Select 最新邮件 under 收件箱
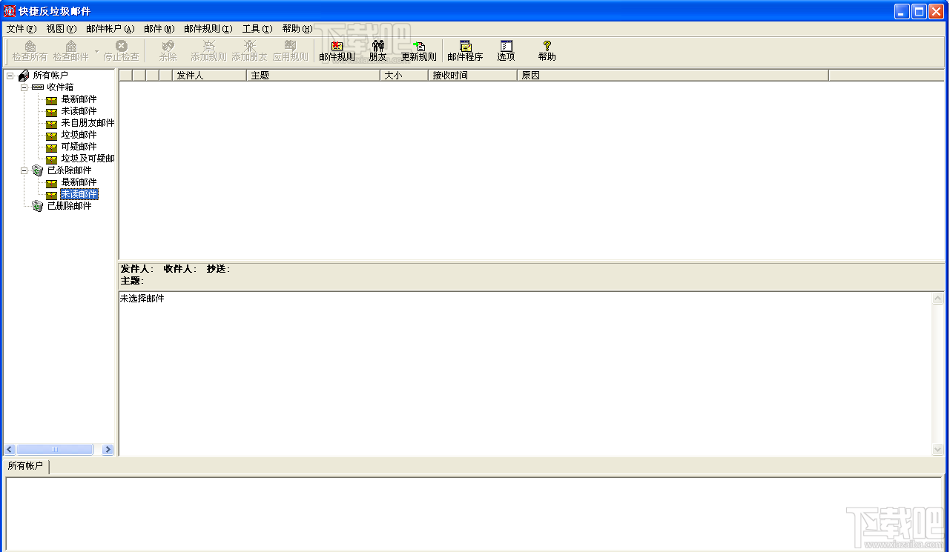 (x=79, y=99)
